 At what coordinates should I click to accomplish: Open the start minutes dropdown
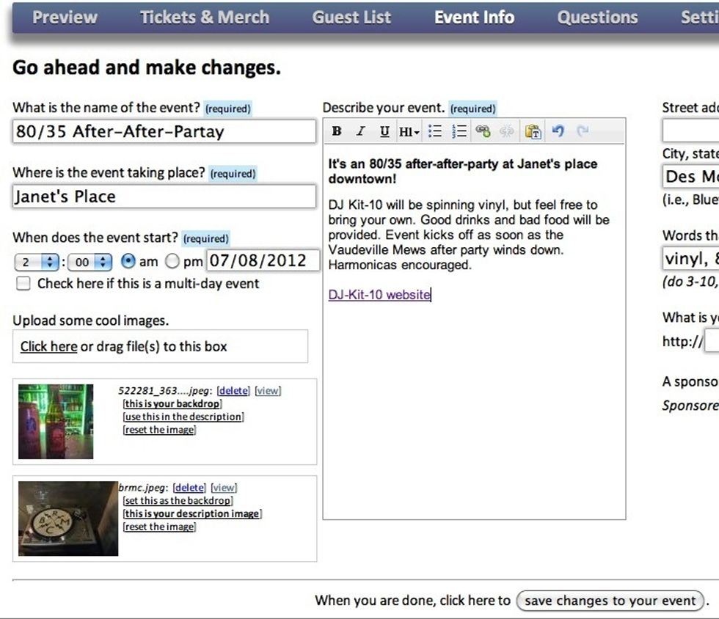90,261
